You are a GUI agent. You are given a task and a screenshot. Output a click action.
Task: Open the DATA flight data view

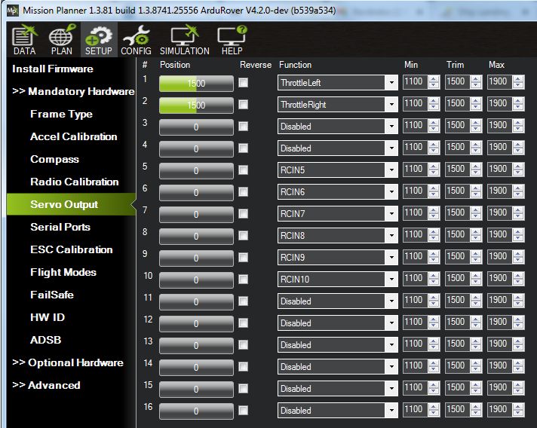[25, 41]
